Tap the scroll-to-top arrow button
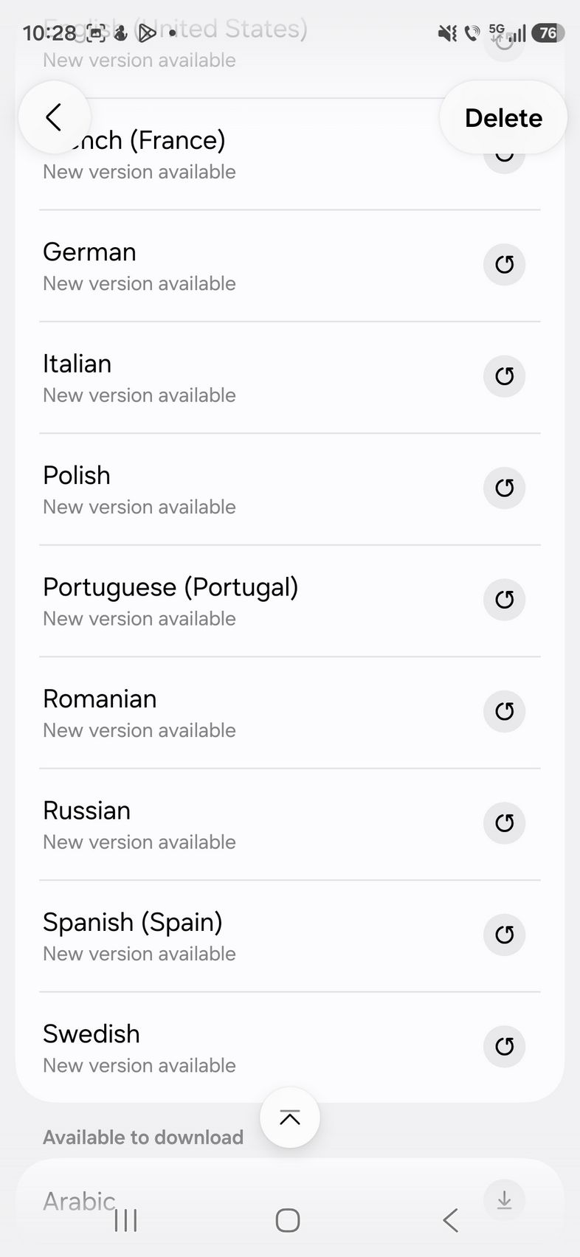580x1257 pixels. point(290,1118)
